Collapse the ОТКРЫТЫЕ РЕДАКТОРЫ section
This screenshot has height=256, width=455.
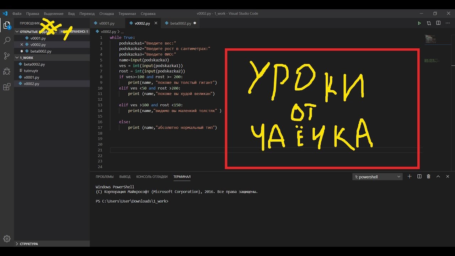(17, 32)
